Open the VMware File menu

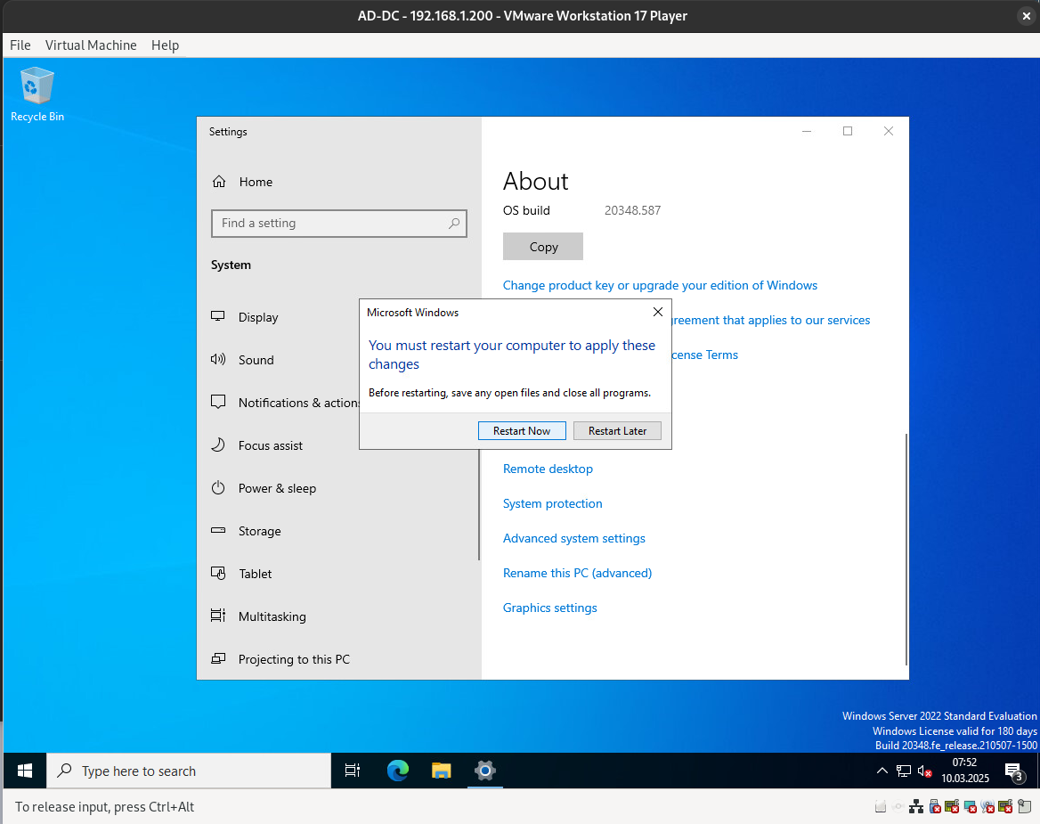(20, 45)
